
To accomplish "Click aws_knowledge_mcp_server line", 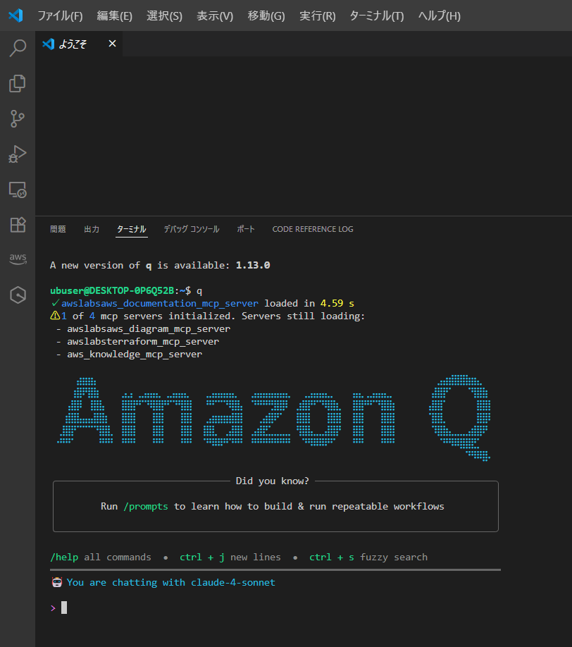I will click(135, 355).
